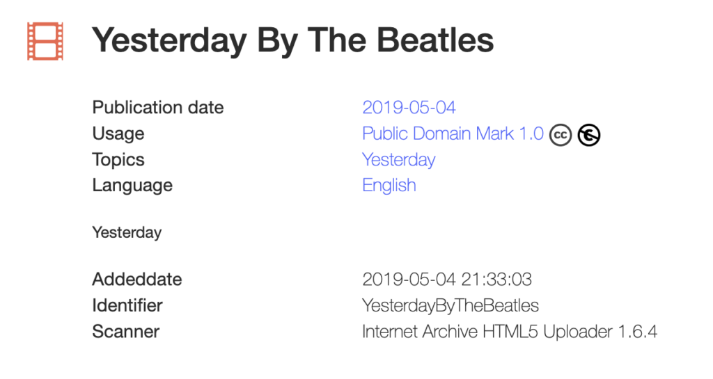The width and height of the screenshot is (713, 379).
Task: Click the small Yesterday description text
Action: point(127,233)
